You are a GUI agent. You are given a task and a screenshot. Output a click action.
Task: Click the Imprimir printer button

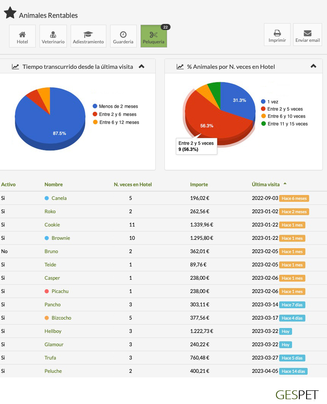tap(277, 35)
